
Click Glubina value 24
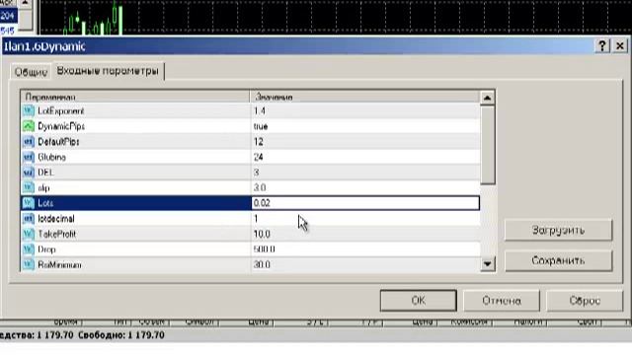[259, 157]
